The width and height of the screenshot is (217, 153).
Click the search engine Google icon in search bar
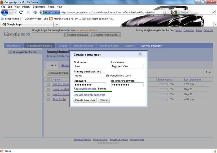coord(175,12)
